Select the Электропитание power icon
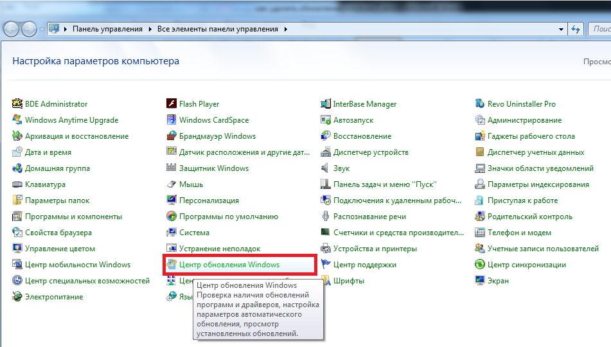The image size is (611, 347). 17,297
